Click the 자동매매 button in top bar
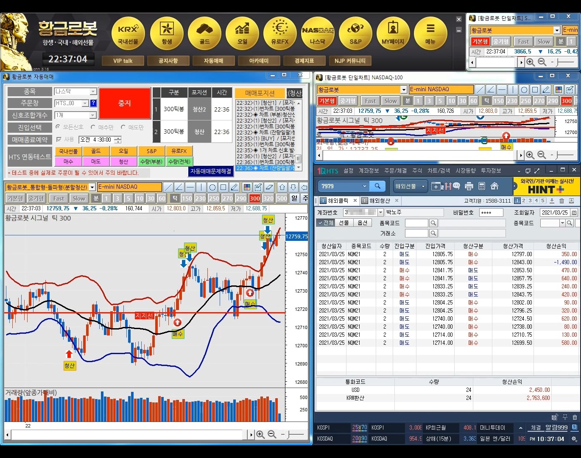581x458 pixels. (214, 61)
